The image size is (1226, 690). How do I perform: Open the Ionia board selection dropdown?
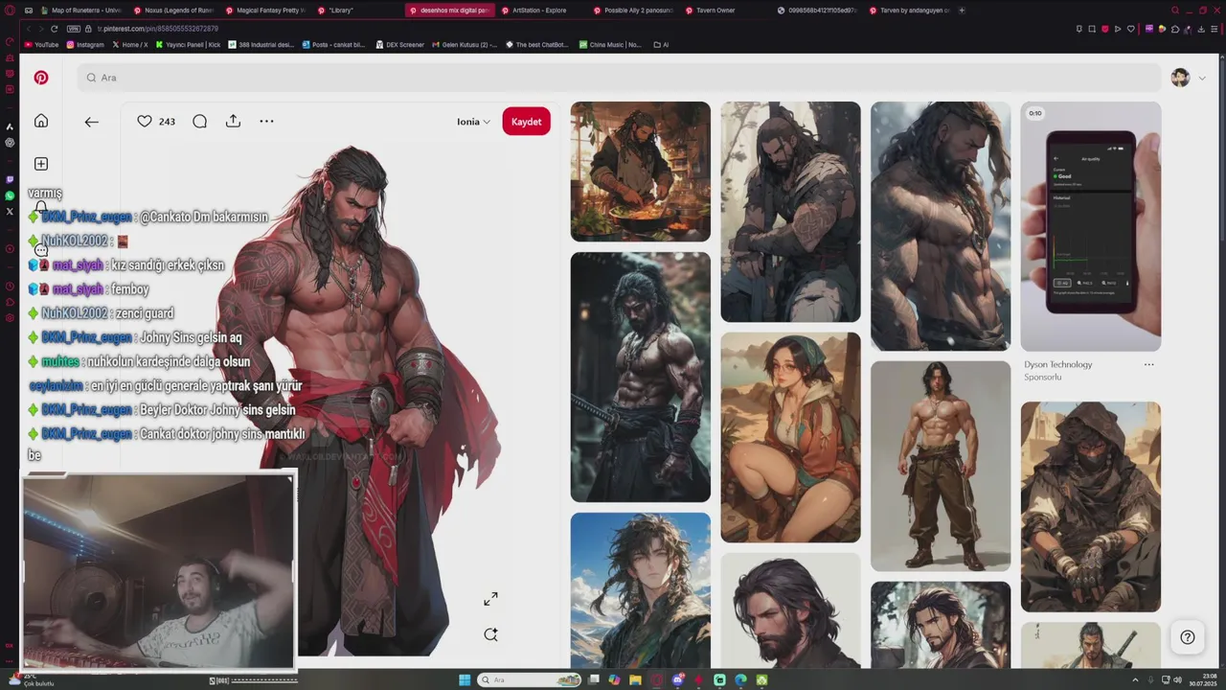click(473, 122)
